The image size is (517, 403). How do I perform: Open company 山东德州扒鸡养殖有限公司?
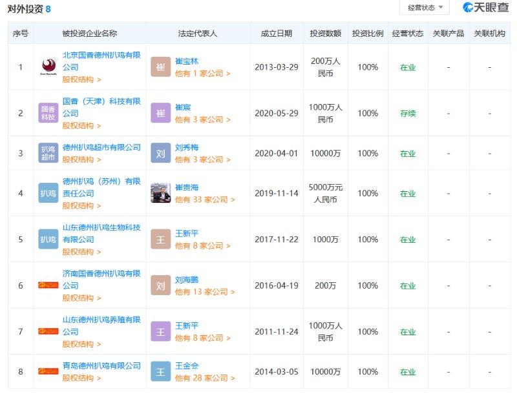tap(101, 325)
